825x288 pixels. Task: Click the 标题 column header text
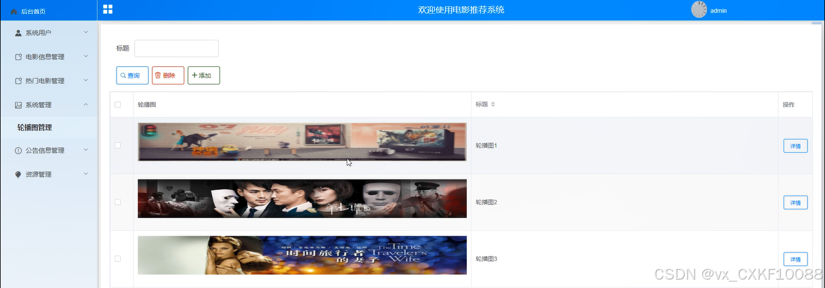pos(481,105)
